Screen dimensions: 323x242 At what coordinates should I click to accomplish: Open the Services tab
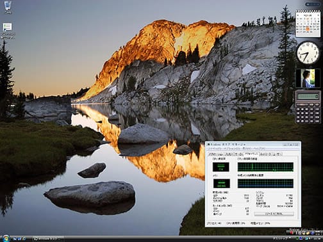pos(239,154)
